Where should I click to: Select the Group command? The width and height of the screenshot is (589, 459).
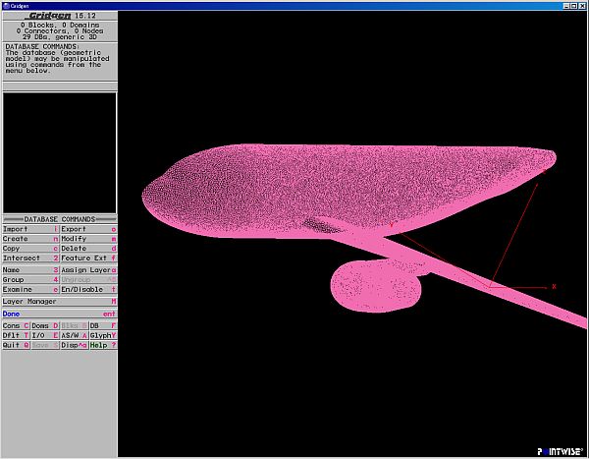tap(29, 279)
